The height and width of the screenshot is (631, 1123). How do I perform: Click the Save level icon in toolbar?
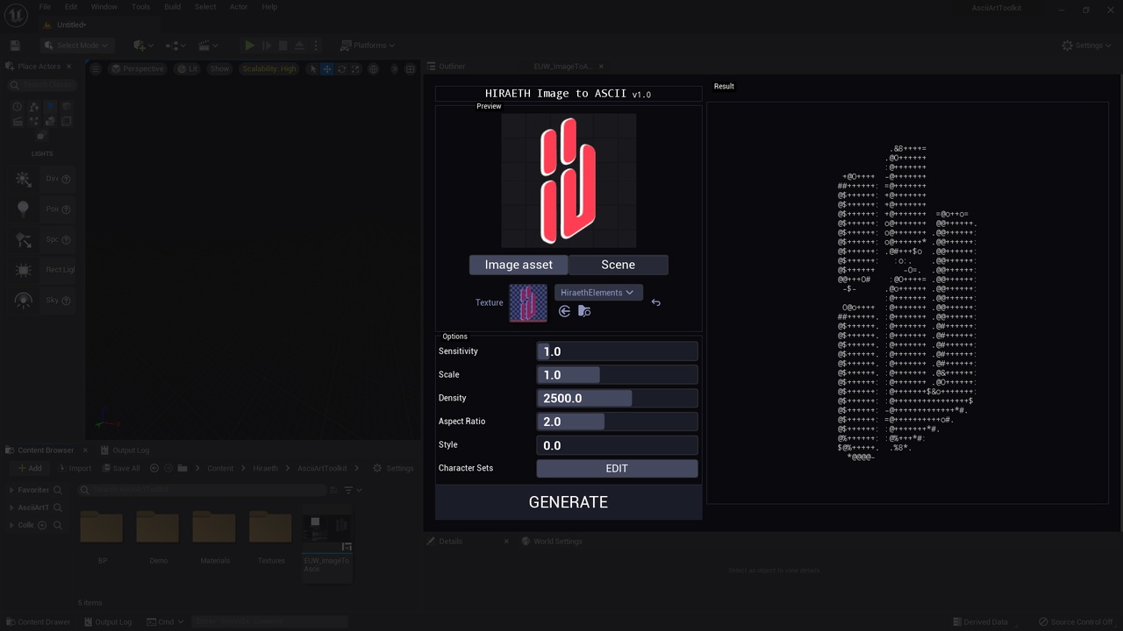pos(15,46)
